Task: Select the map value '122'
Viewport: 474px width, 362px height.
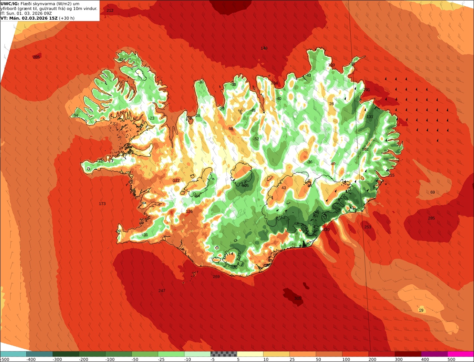Action: [176, 181]
